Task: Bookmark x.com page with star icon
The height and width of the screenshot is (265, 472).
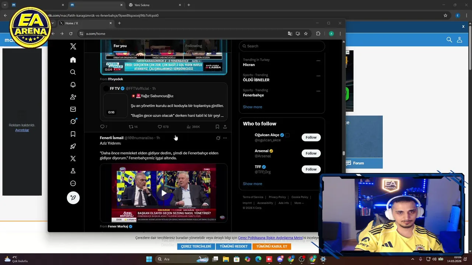Action: pyautogui.click(x=306, y=33)
